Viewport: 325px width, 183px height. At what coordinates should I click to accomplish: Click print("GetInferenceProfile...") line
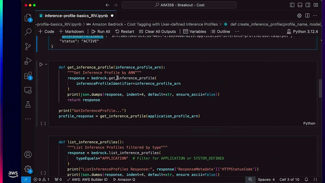(x=92, y=111)
